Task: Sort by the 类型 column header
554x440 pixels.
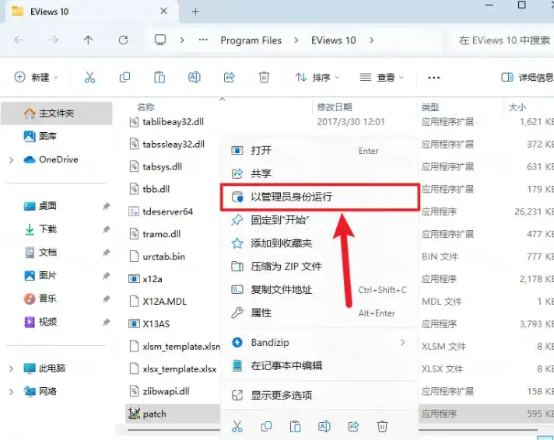Action: coord(430,107)
